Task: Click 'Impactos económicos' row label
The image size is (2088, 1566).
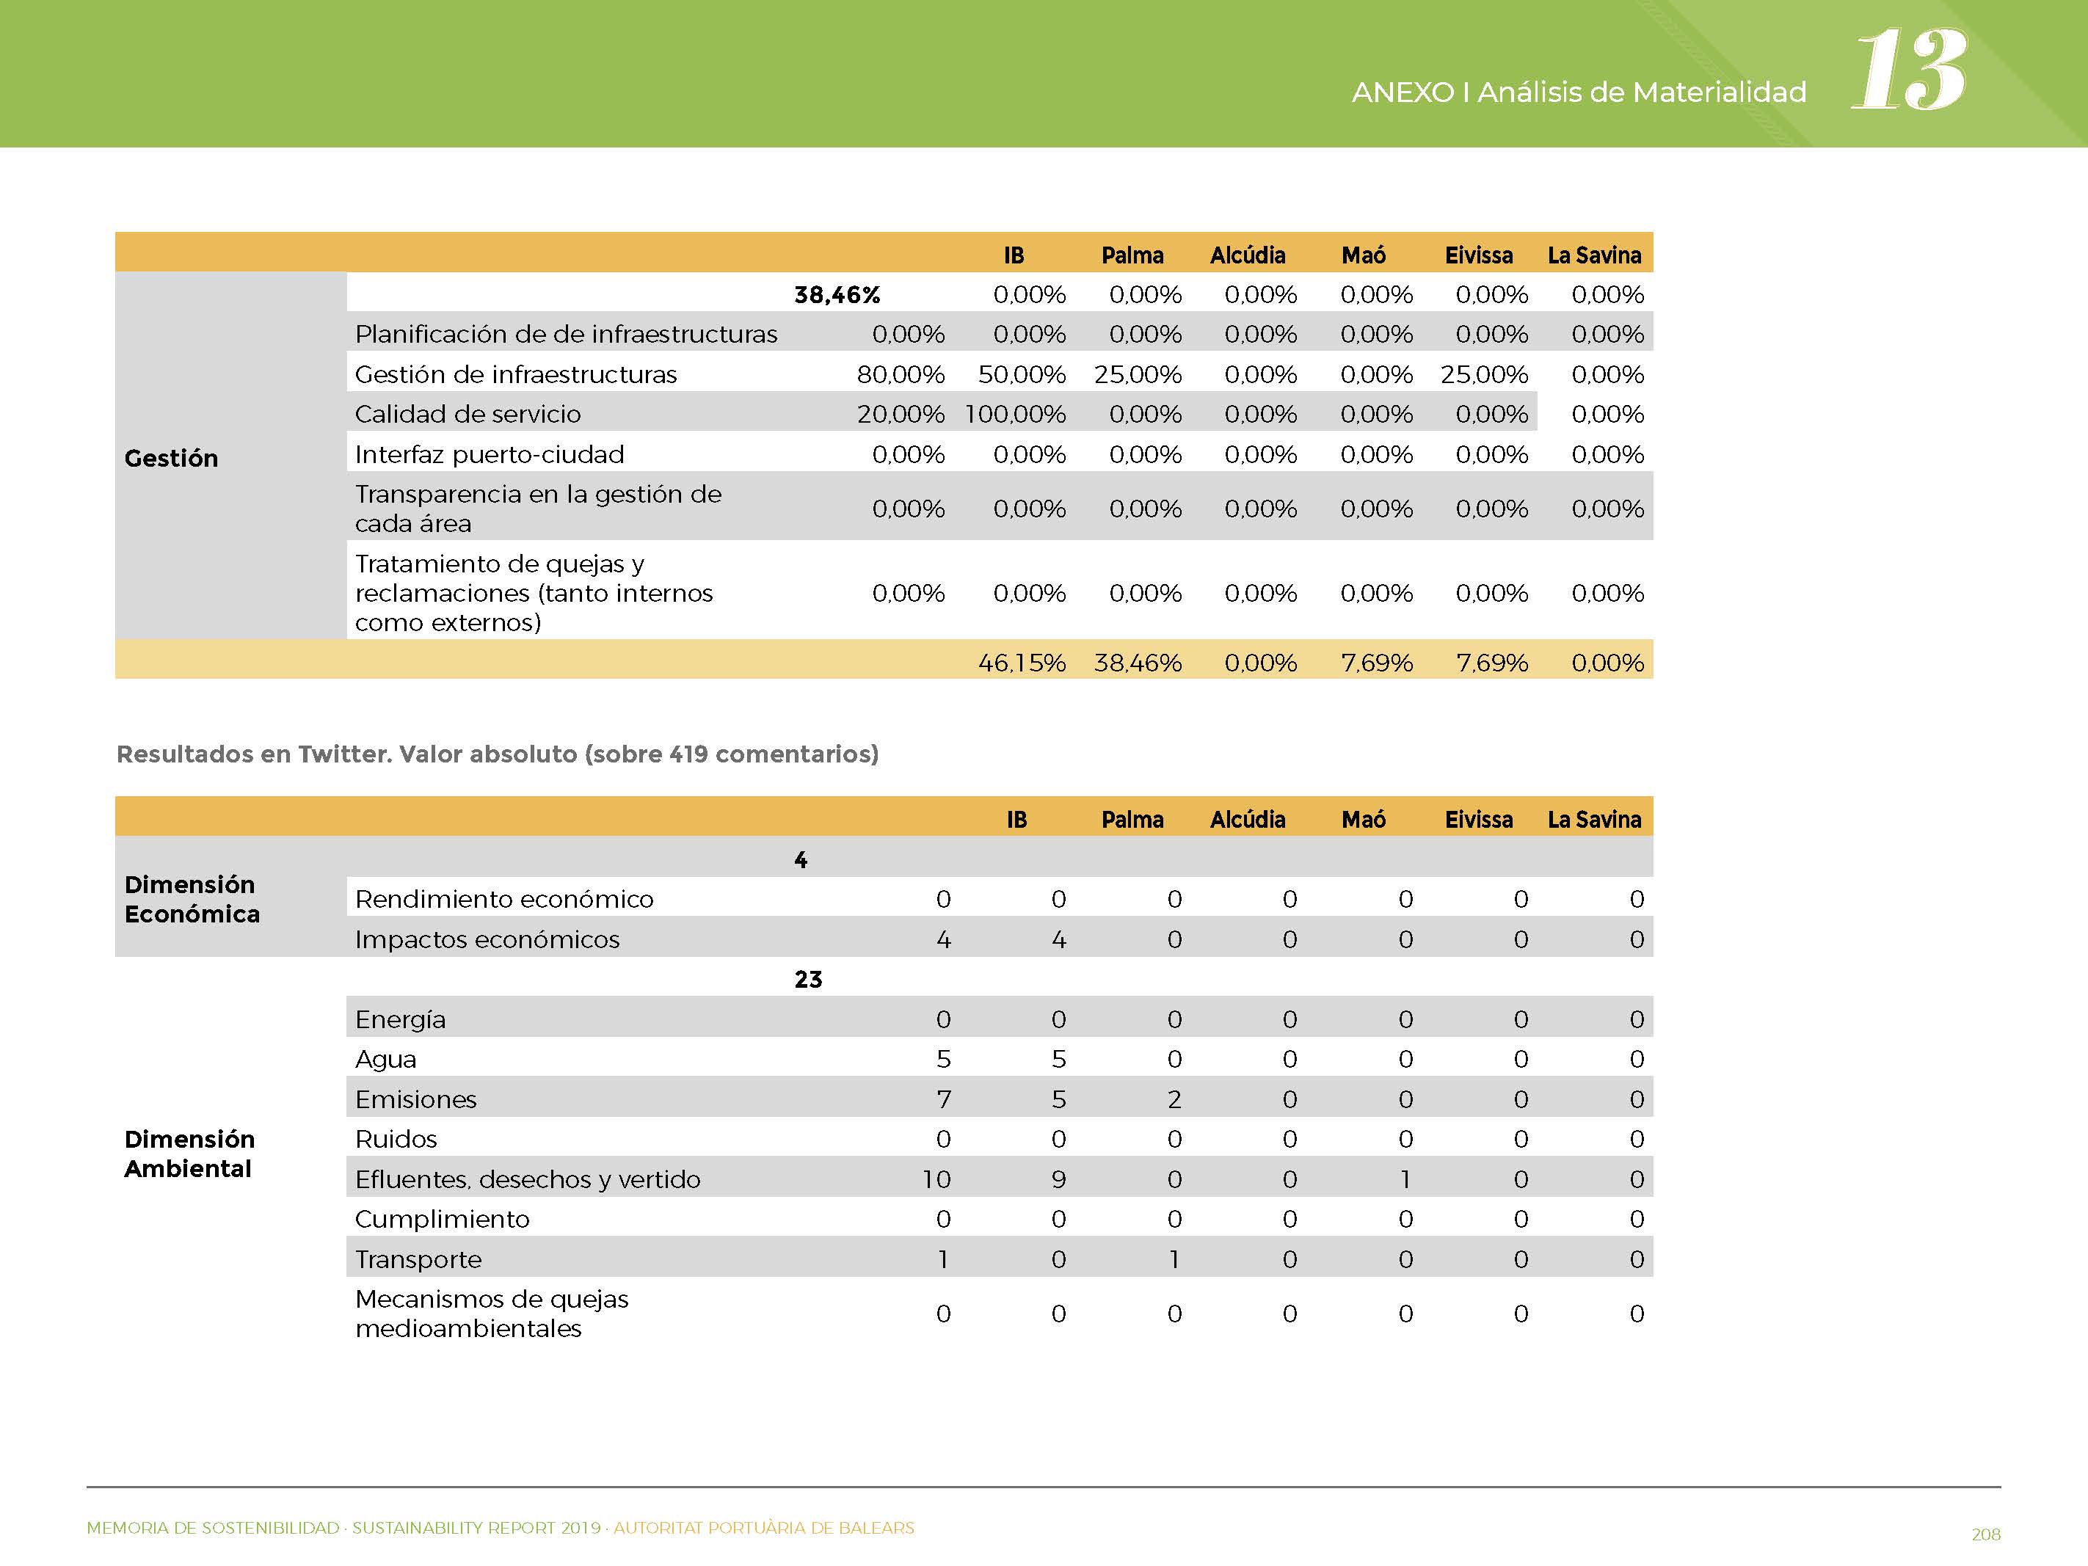Action: point(487,940)
